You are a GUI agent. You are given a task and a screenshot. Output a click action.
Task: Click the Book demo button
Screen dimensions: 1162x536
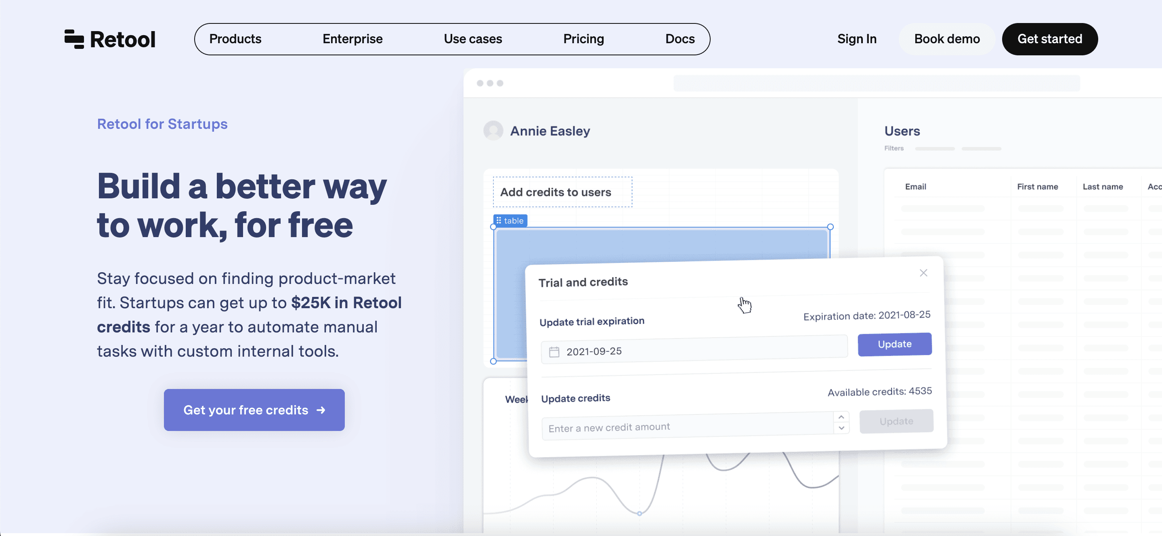pyautogui.click(x=947, y=39)
